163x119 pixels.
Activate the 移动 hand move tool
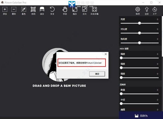pos(65,9)
